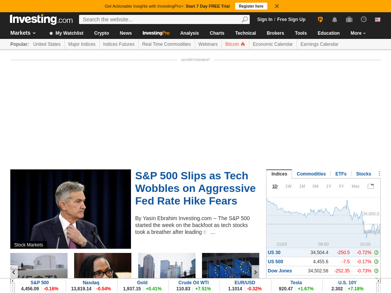391x293 pixels.
Task: Open the notifications bell
Action: pyautogui.click(x=334, y=20)
